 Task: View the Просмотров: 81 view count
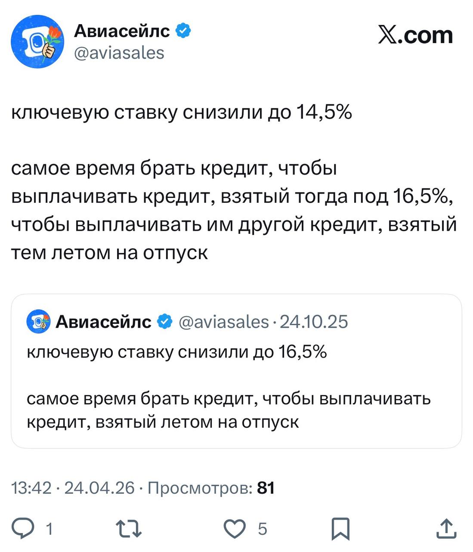[x=211, y=488]
